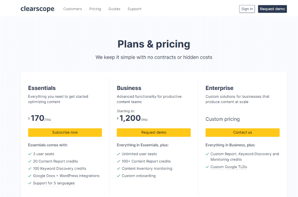The width and height of the screenshot is (298, 197).
Task: Click the Support for 5 languages tooltip text
Action: click(54, 183)
